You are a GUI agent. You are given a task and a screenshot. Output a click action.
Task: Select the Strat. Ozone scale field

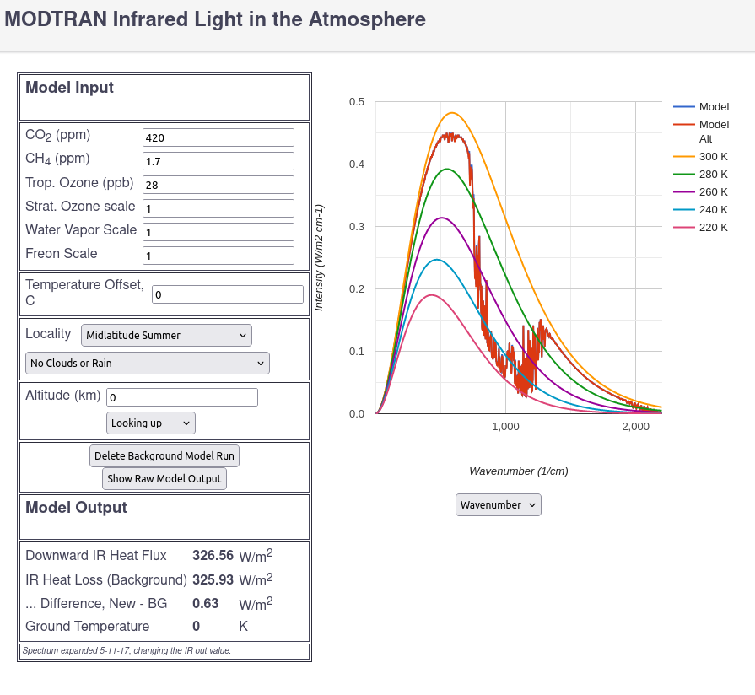(218, 208)
